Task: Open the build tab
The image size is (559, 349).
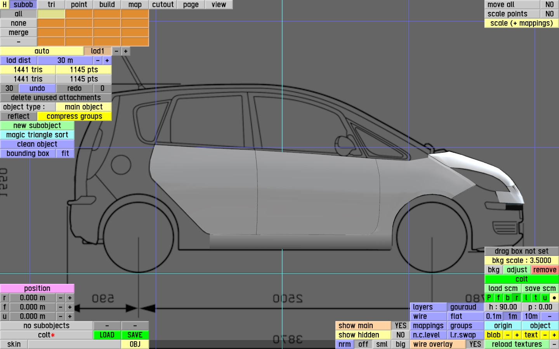Action: tap(107, 5)
